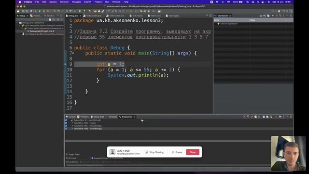
Task: Click the green Run button in toolbar
Action: tap(80, 11)
